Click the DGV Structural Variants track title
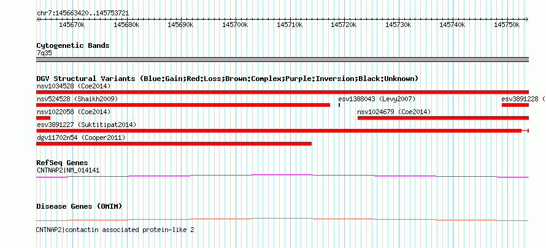Image resolution: width=546 pixels, height=248 pixels. pos(227,79)
